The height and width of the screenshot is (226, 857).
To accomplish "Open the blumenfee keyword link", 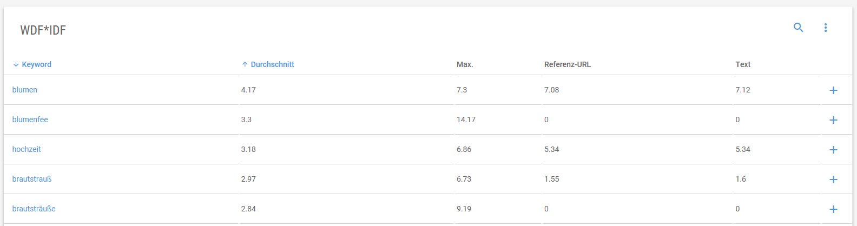I will (x=30, y=119).
